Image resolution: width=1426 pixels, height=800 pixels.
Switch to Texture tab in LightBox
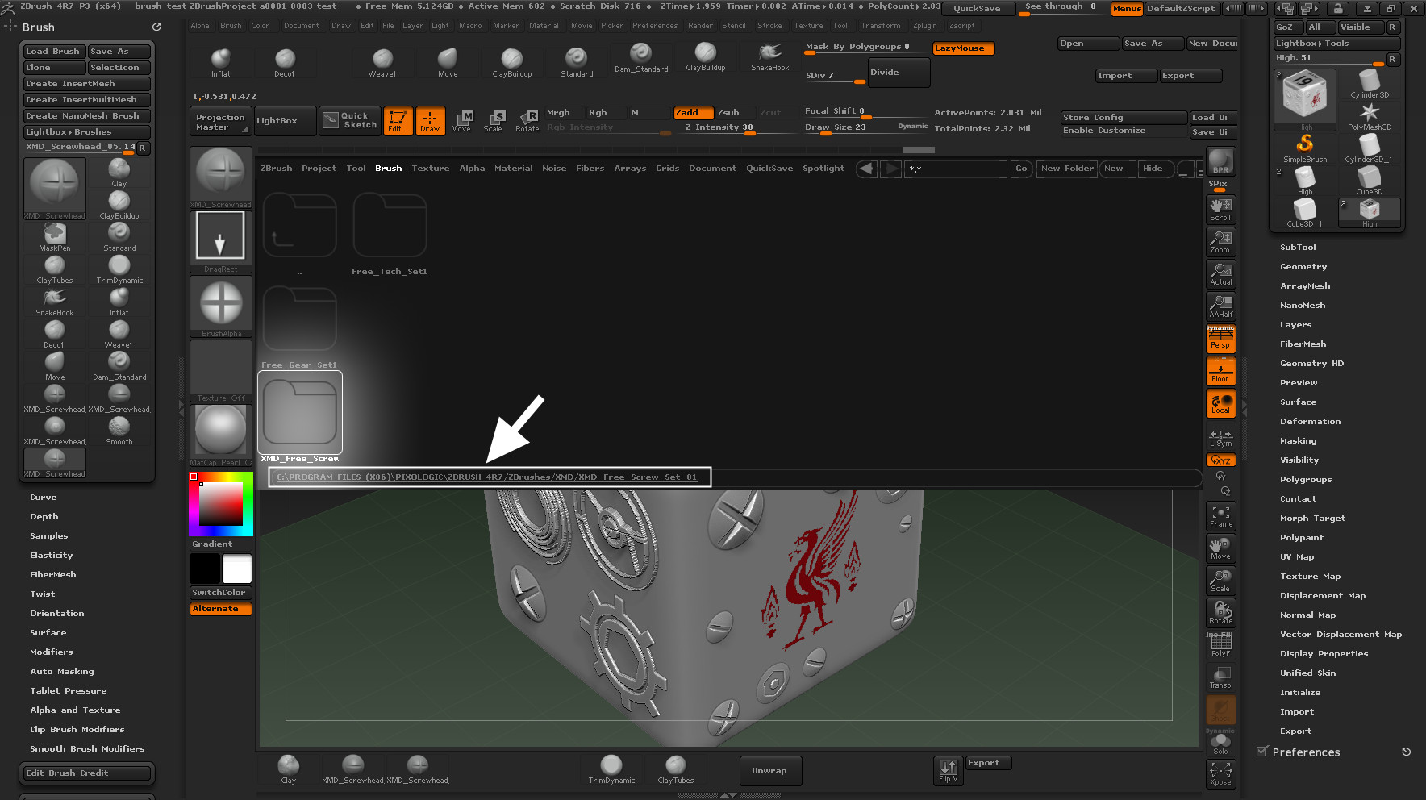click(x=430, y=169)
